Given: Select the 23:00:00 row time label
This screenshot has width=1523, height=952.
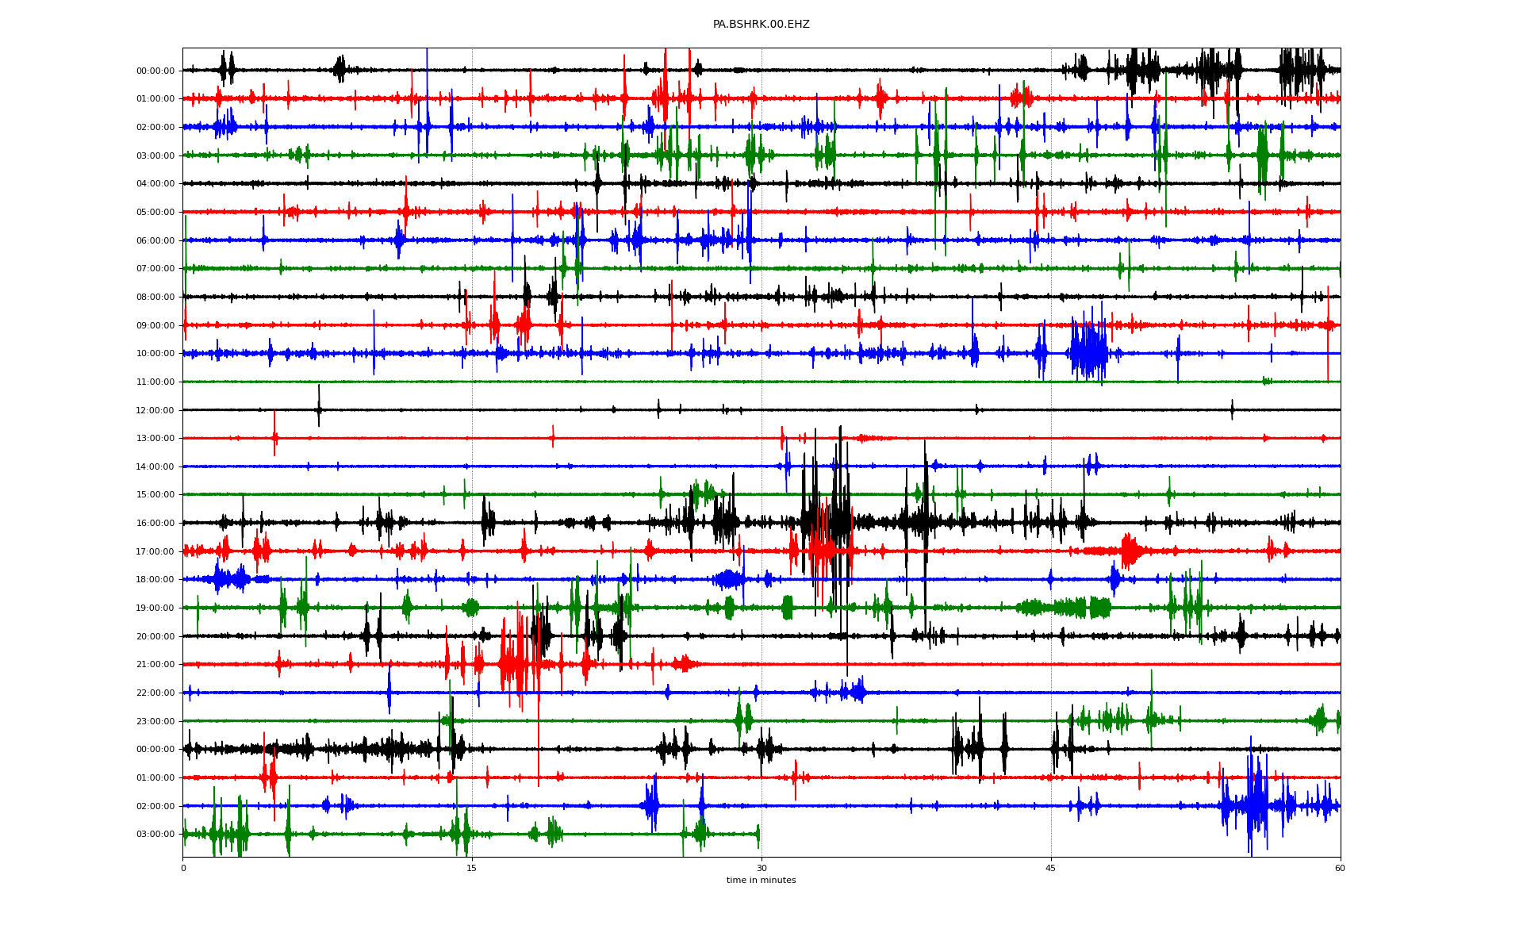Looking at the screenshot, I should pyautogui.click(x=155, y=721).
